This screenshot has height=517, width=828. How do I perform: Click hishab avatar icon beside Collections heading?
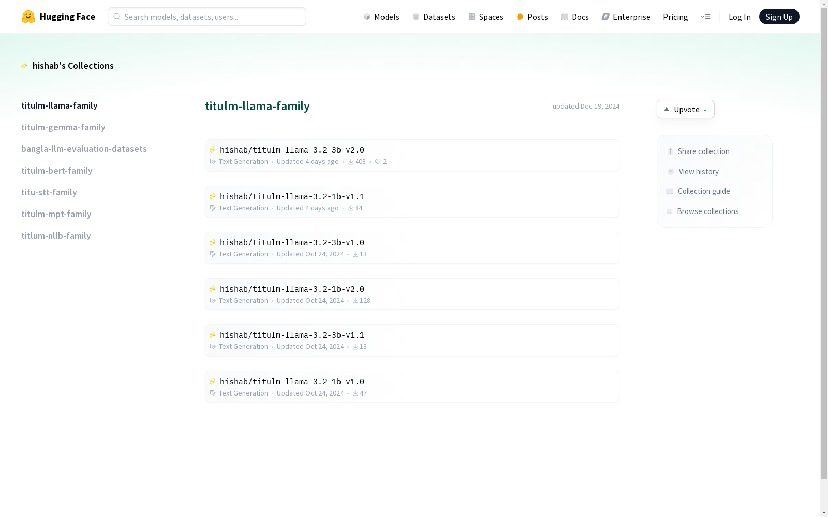pos(24,66)
